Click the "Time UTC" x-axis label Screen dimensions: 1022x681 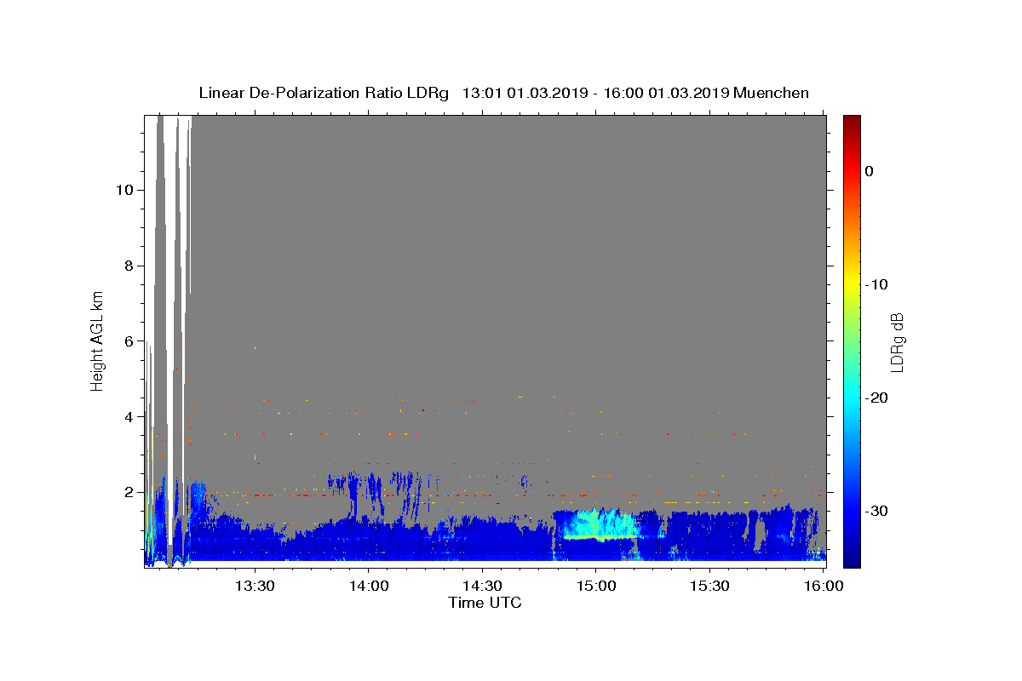(485, 603)
